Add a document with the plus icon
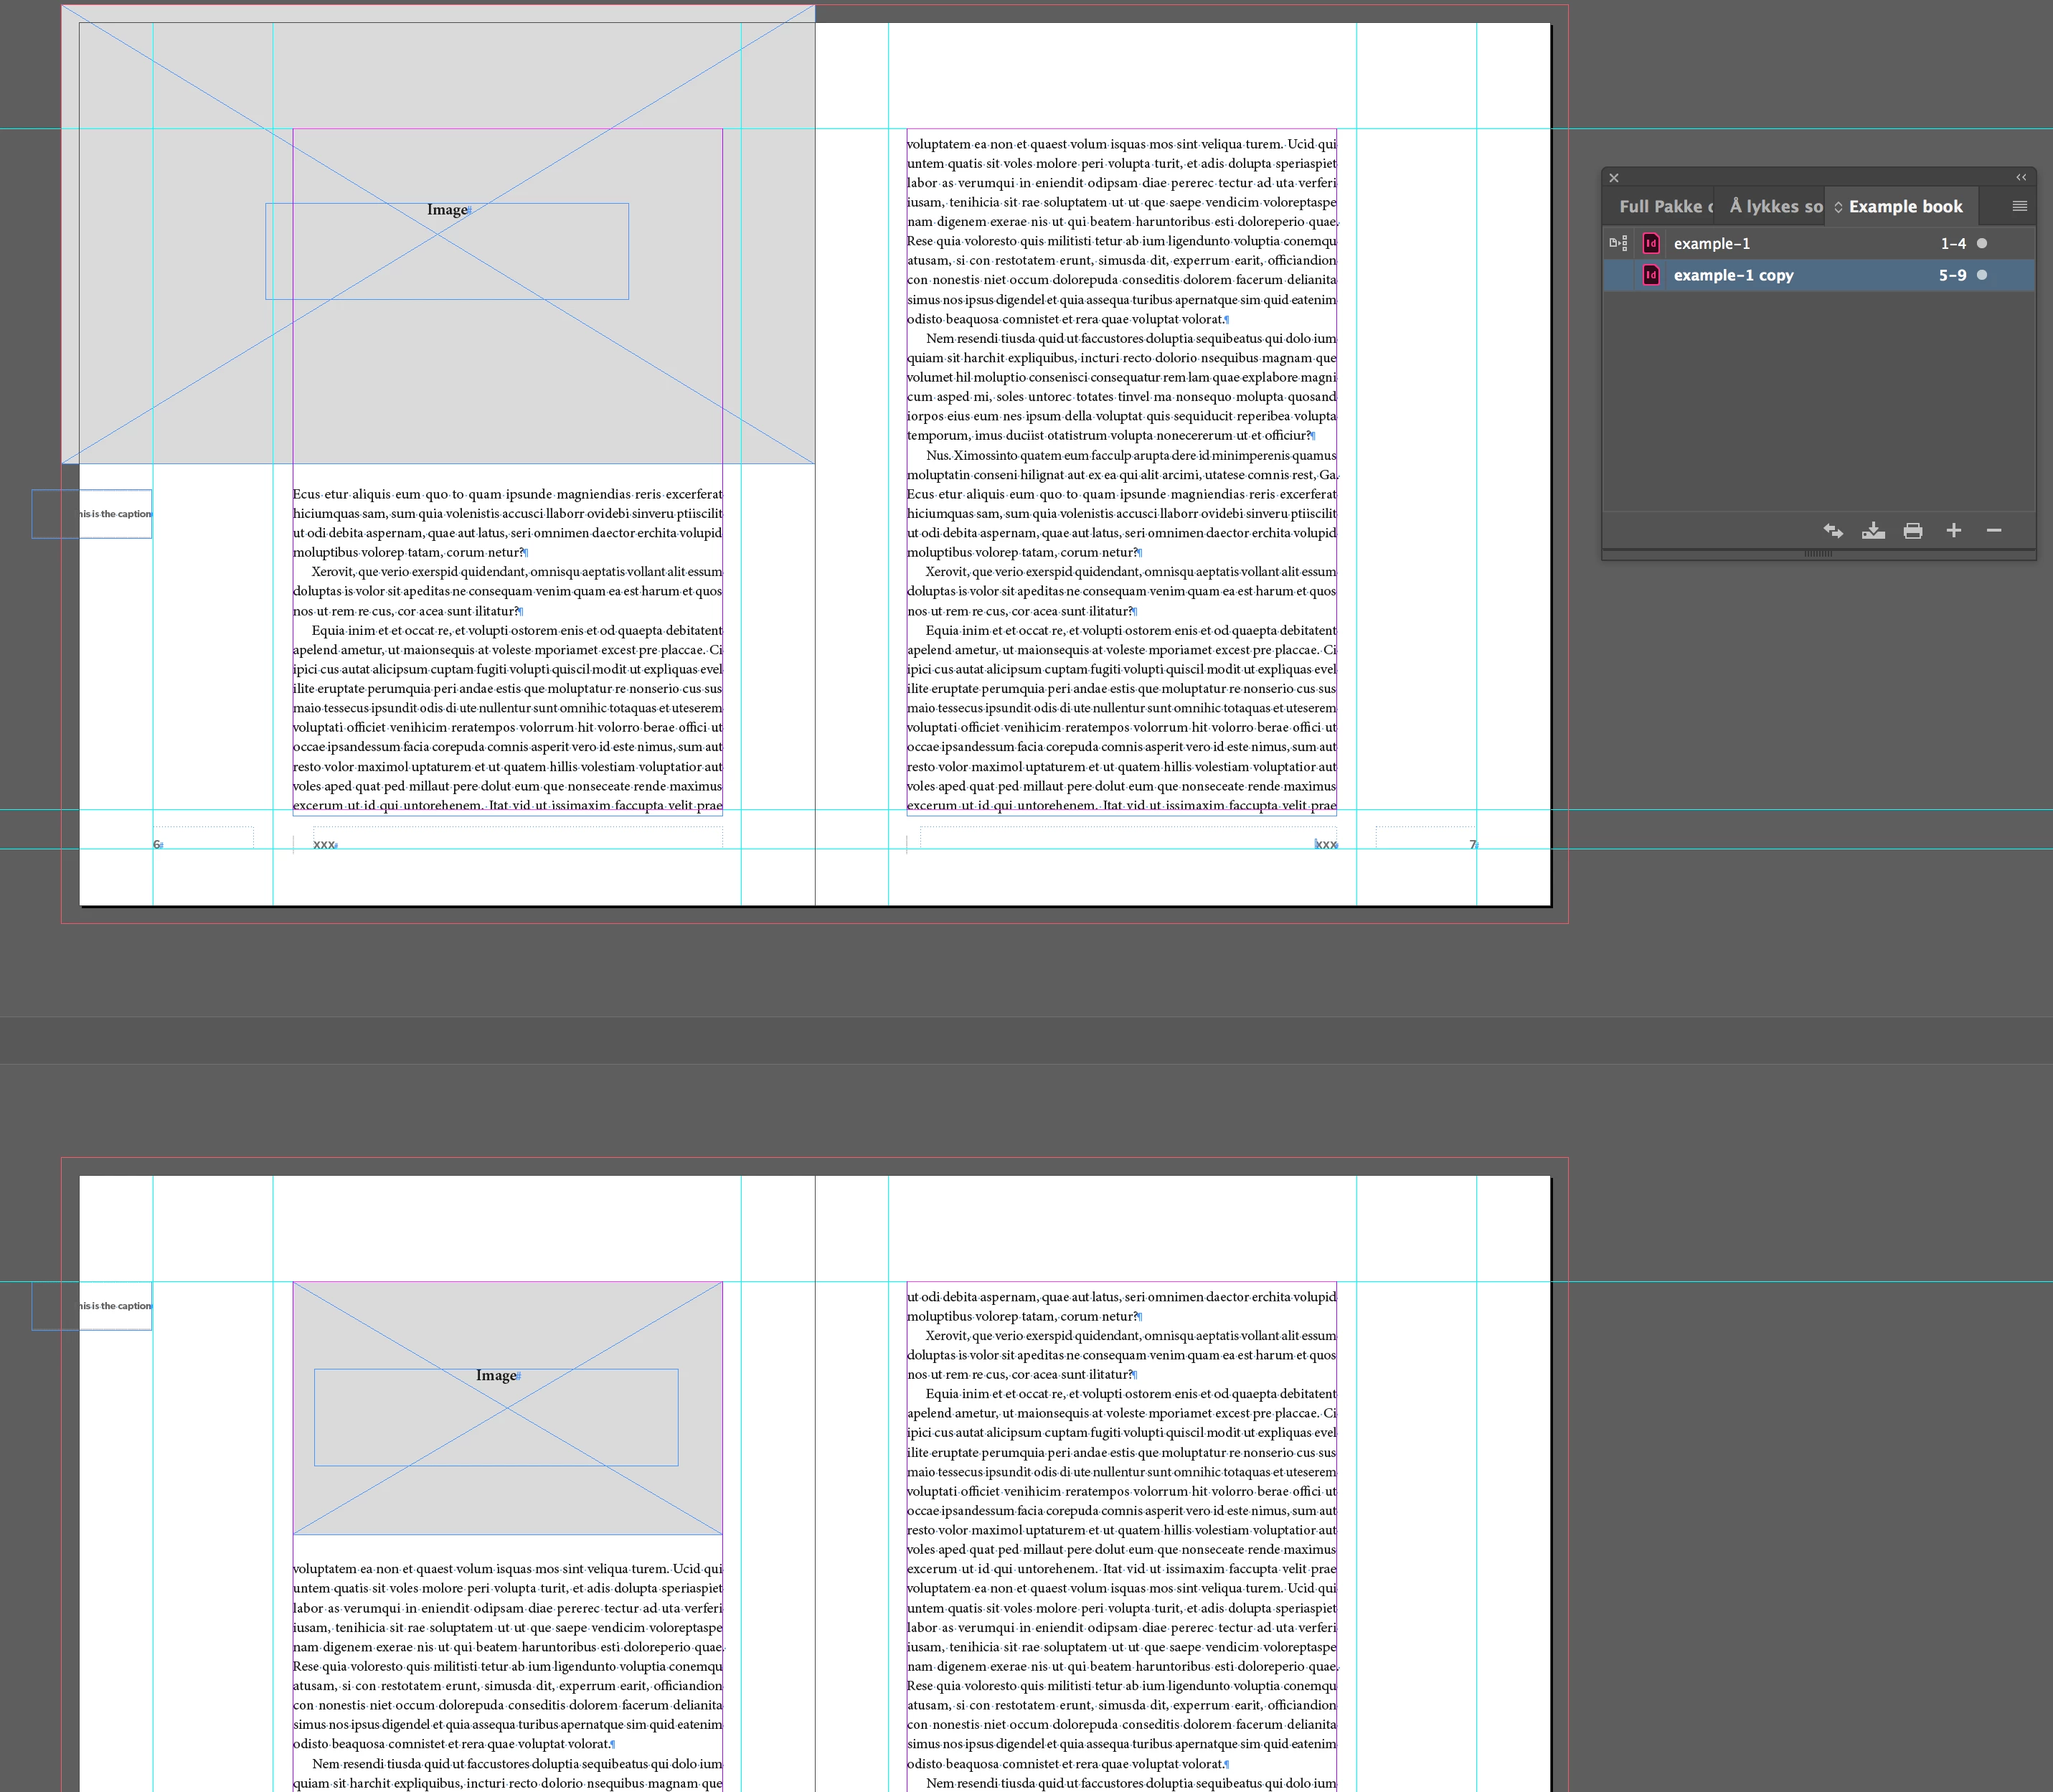This screenshot has height=1792, width=2053. coord(1953,531)
